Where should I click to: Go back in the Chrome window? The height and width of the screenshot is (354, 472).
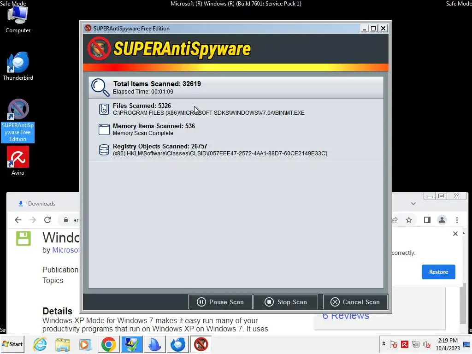[x=18, y=220]
